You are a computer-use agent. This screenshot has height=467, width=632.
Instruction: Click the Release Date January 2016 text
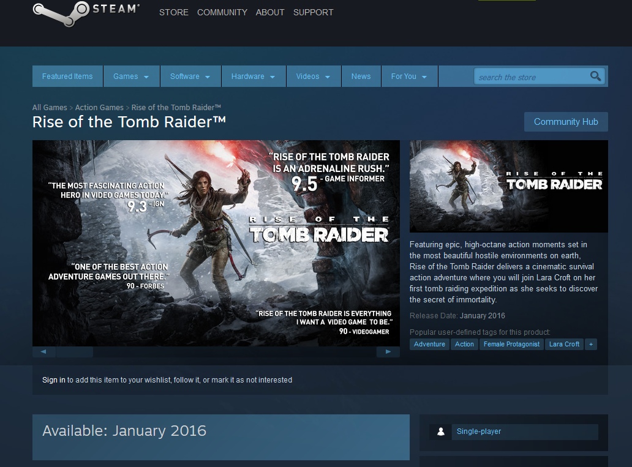pos(457,315)
